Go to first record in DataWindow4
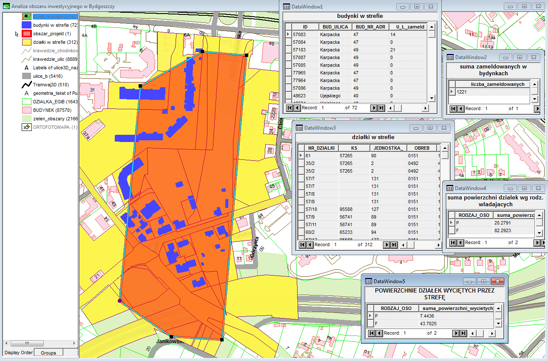 [x=453, y=243]
